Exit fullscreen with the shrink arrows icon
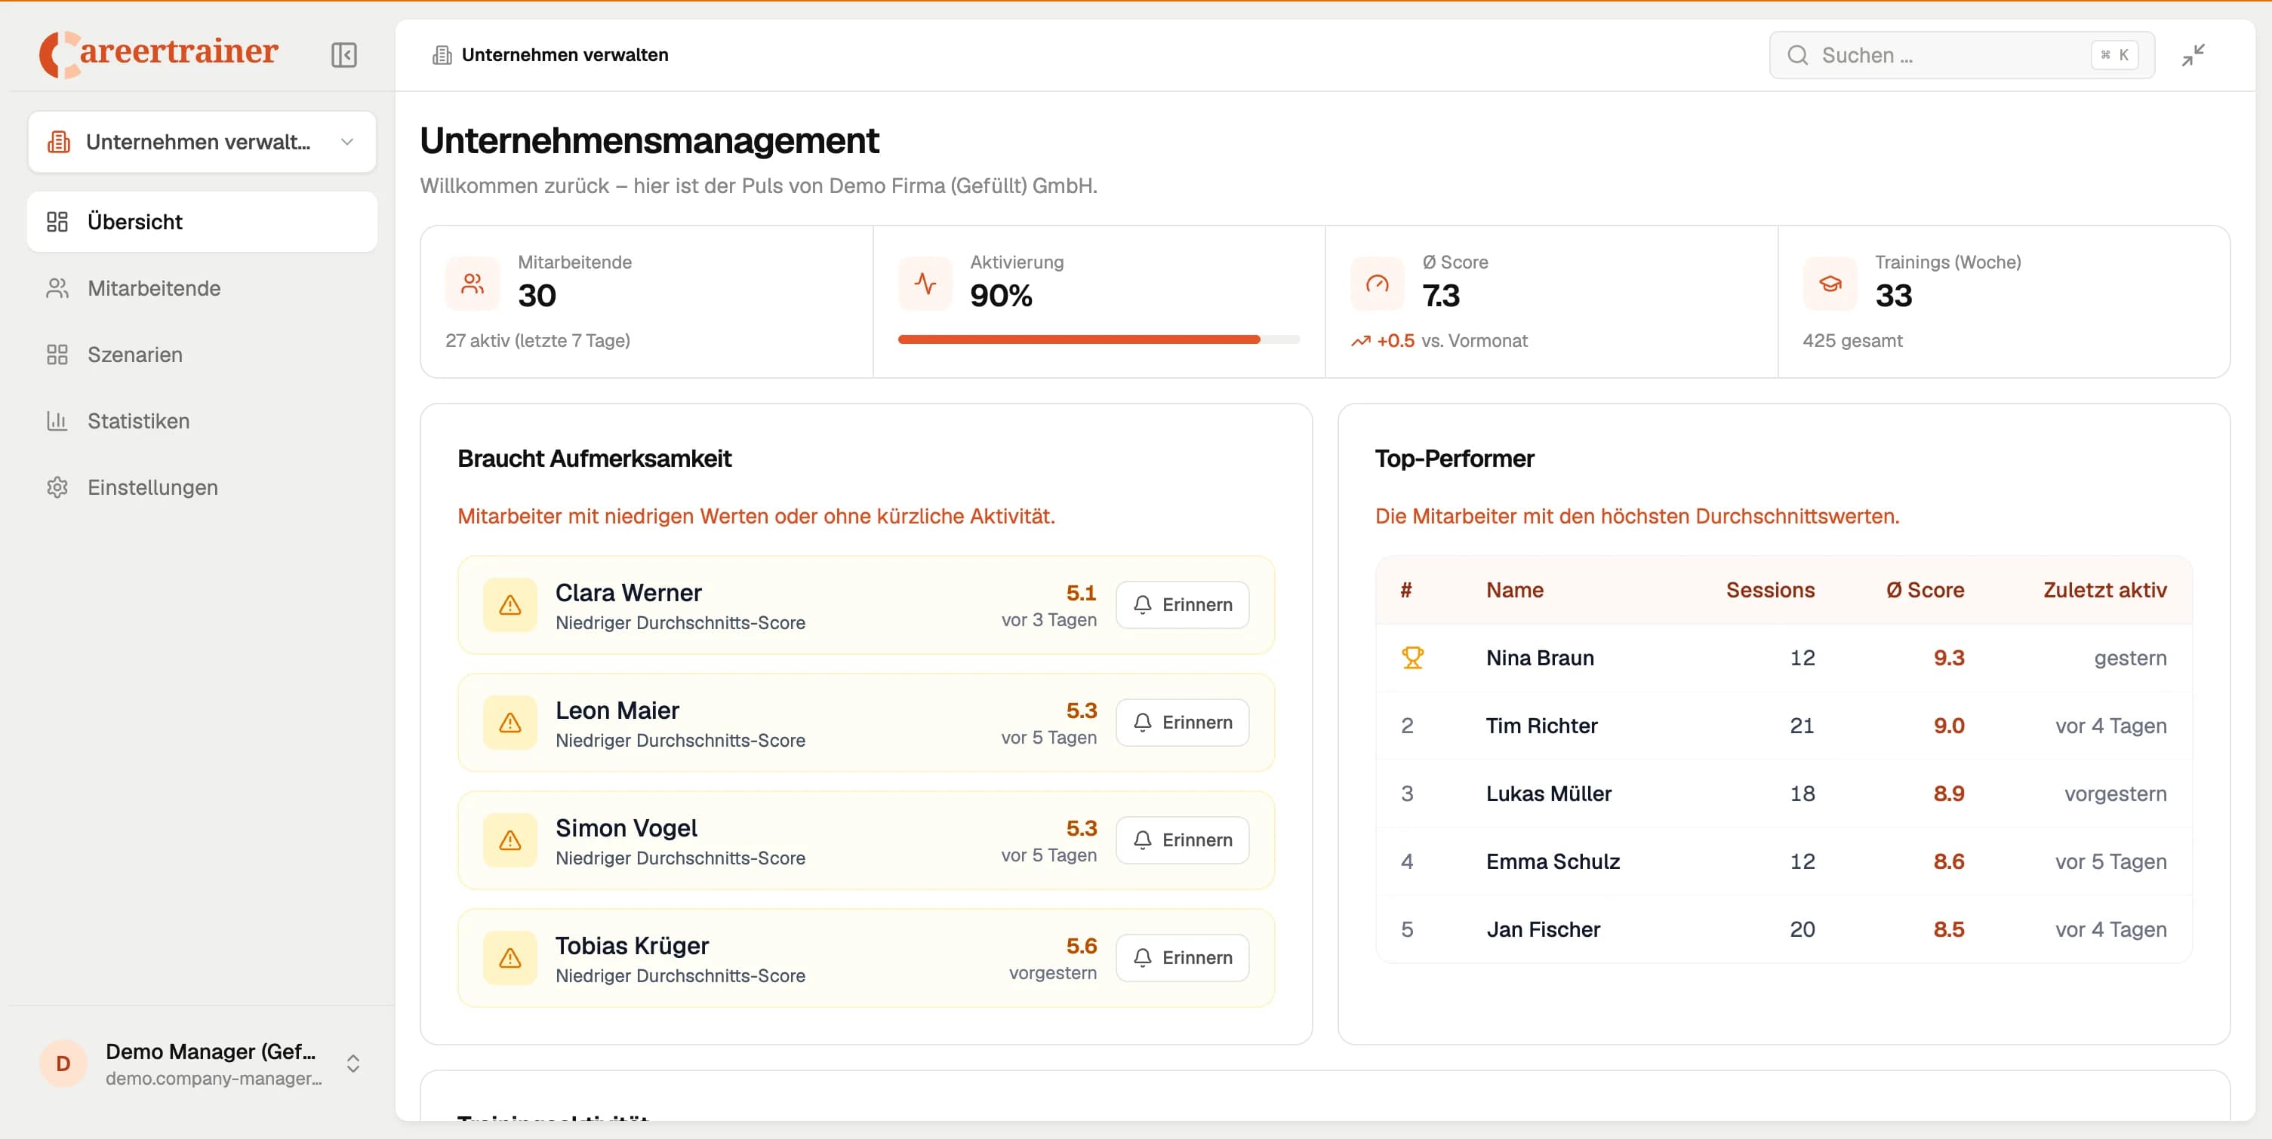 tap(2193, 54)
